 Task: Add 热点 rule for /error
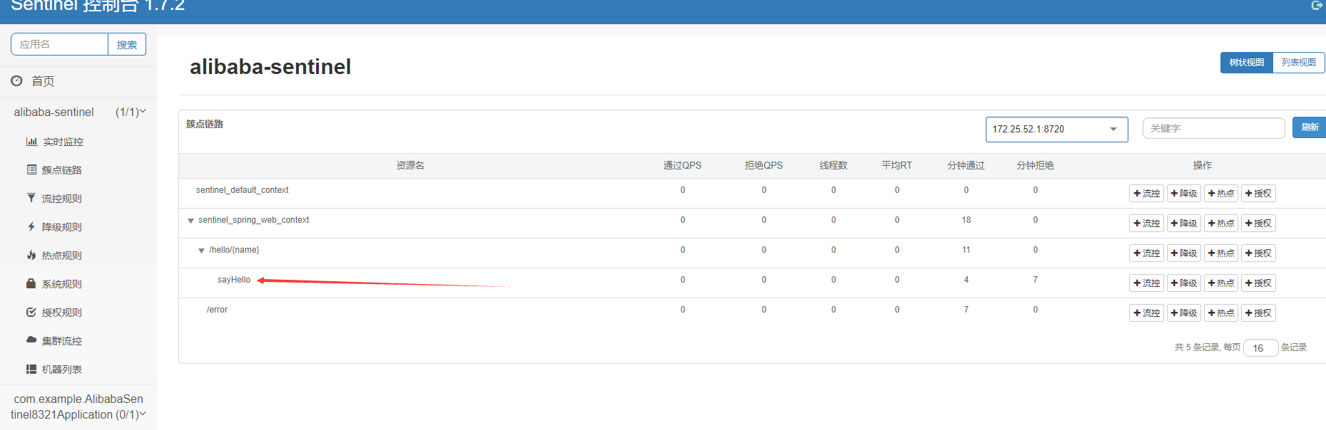(x=1221, y=313)
